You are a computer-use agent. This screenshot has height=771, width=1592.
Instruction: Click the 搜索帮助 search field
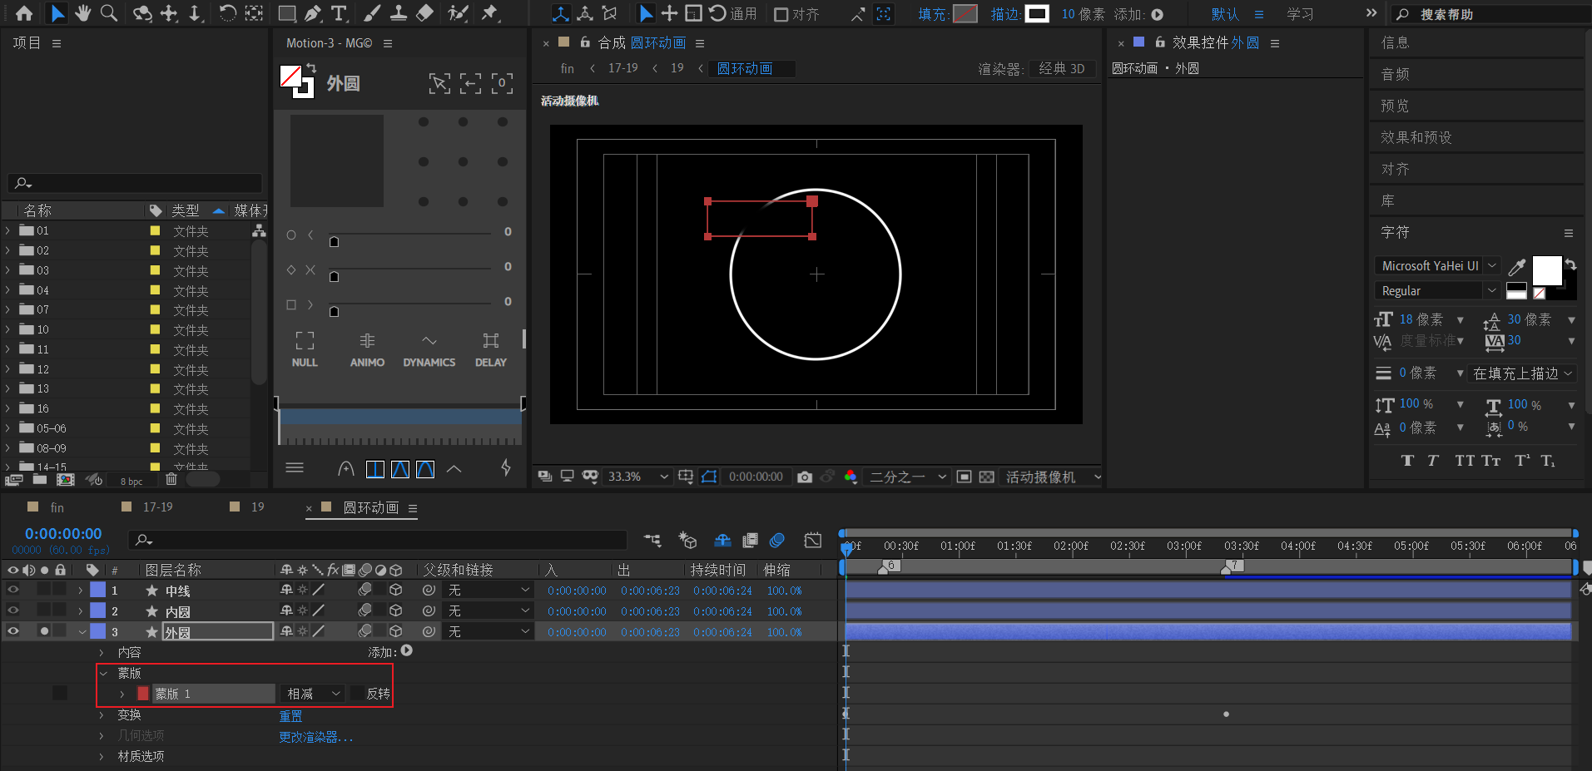pyautogui.click(x=1490, y=14)
